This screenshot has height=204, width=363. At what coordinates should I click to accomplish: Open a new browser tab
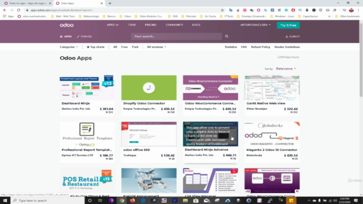(x=110, y=3)
